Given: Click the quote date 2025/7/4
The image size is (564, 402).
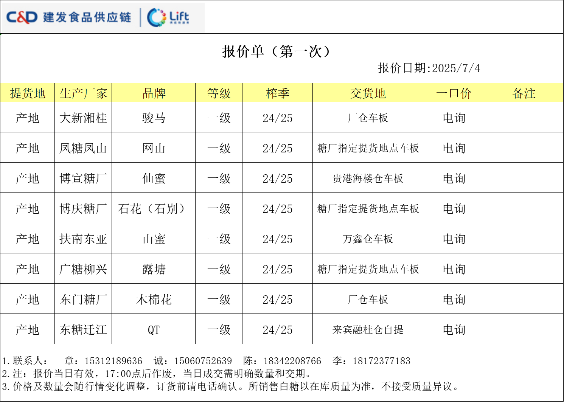Looking at the screenshot, I should [456, 68].
